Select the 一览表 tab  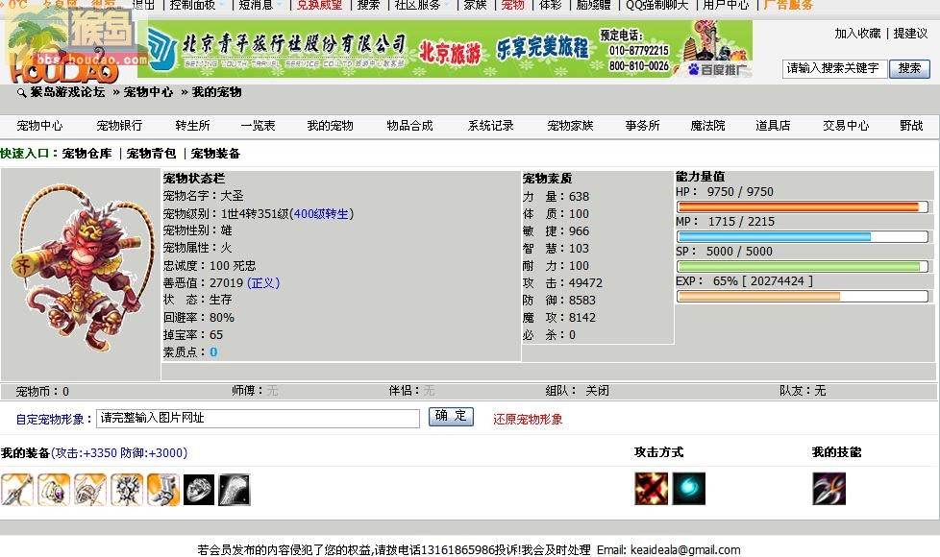click(x=258, y=126)
